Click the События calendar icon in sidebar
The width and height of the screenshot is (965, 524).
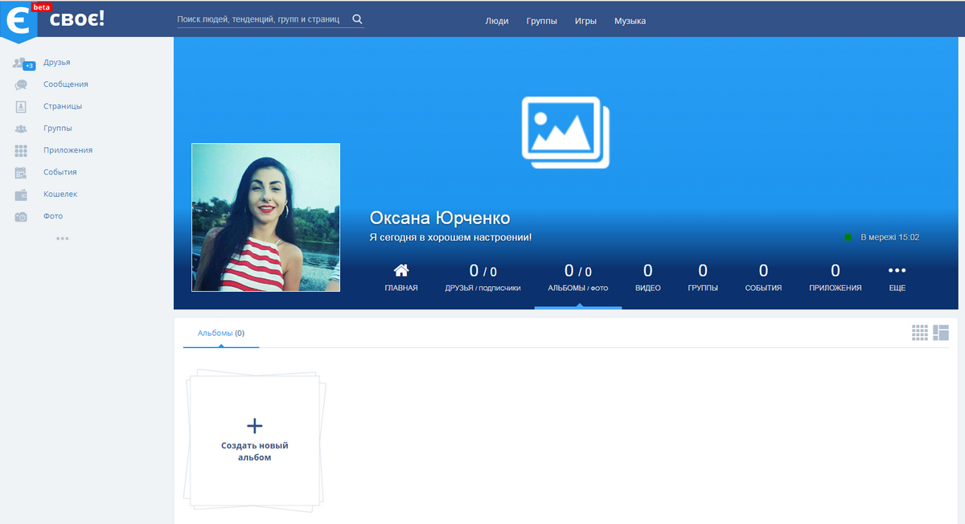(x=22, y=172)
